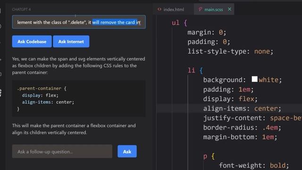Click the CHATGPT 4 panel header
302x170 pixels.
tap(21, 9)
